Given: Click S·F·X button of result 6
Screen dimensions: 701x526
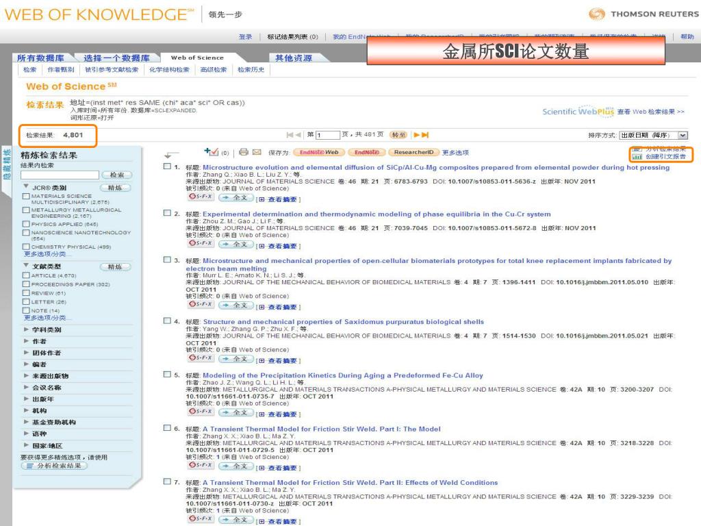Looking at the screenshot, I should coord(201,465).
